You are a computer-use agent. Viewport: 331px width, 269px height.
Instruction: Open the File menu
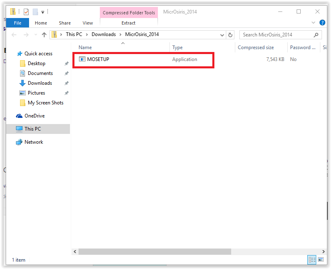18,23
